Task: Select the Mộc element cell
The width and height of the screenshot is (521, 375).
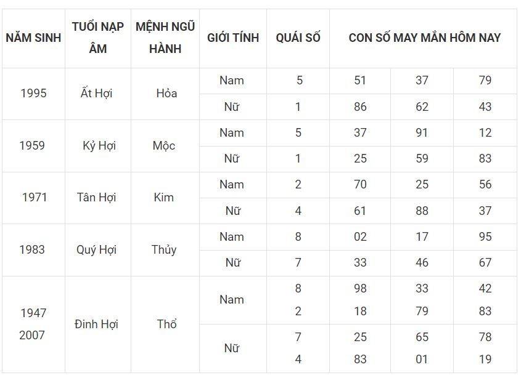Action: point(164,146)
